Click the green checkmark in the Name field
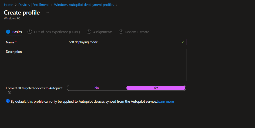255x128 pixels. coord(183,42)
